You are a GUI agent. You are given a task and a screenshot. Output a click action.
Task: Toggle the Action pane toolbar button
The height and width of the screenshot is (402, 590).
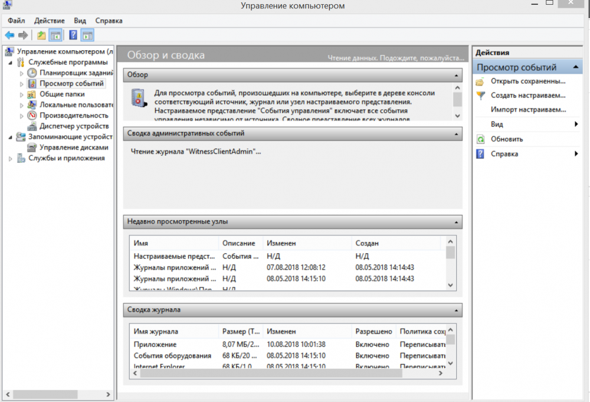[87, 35]
